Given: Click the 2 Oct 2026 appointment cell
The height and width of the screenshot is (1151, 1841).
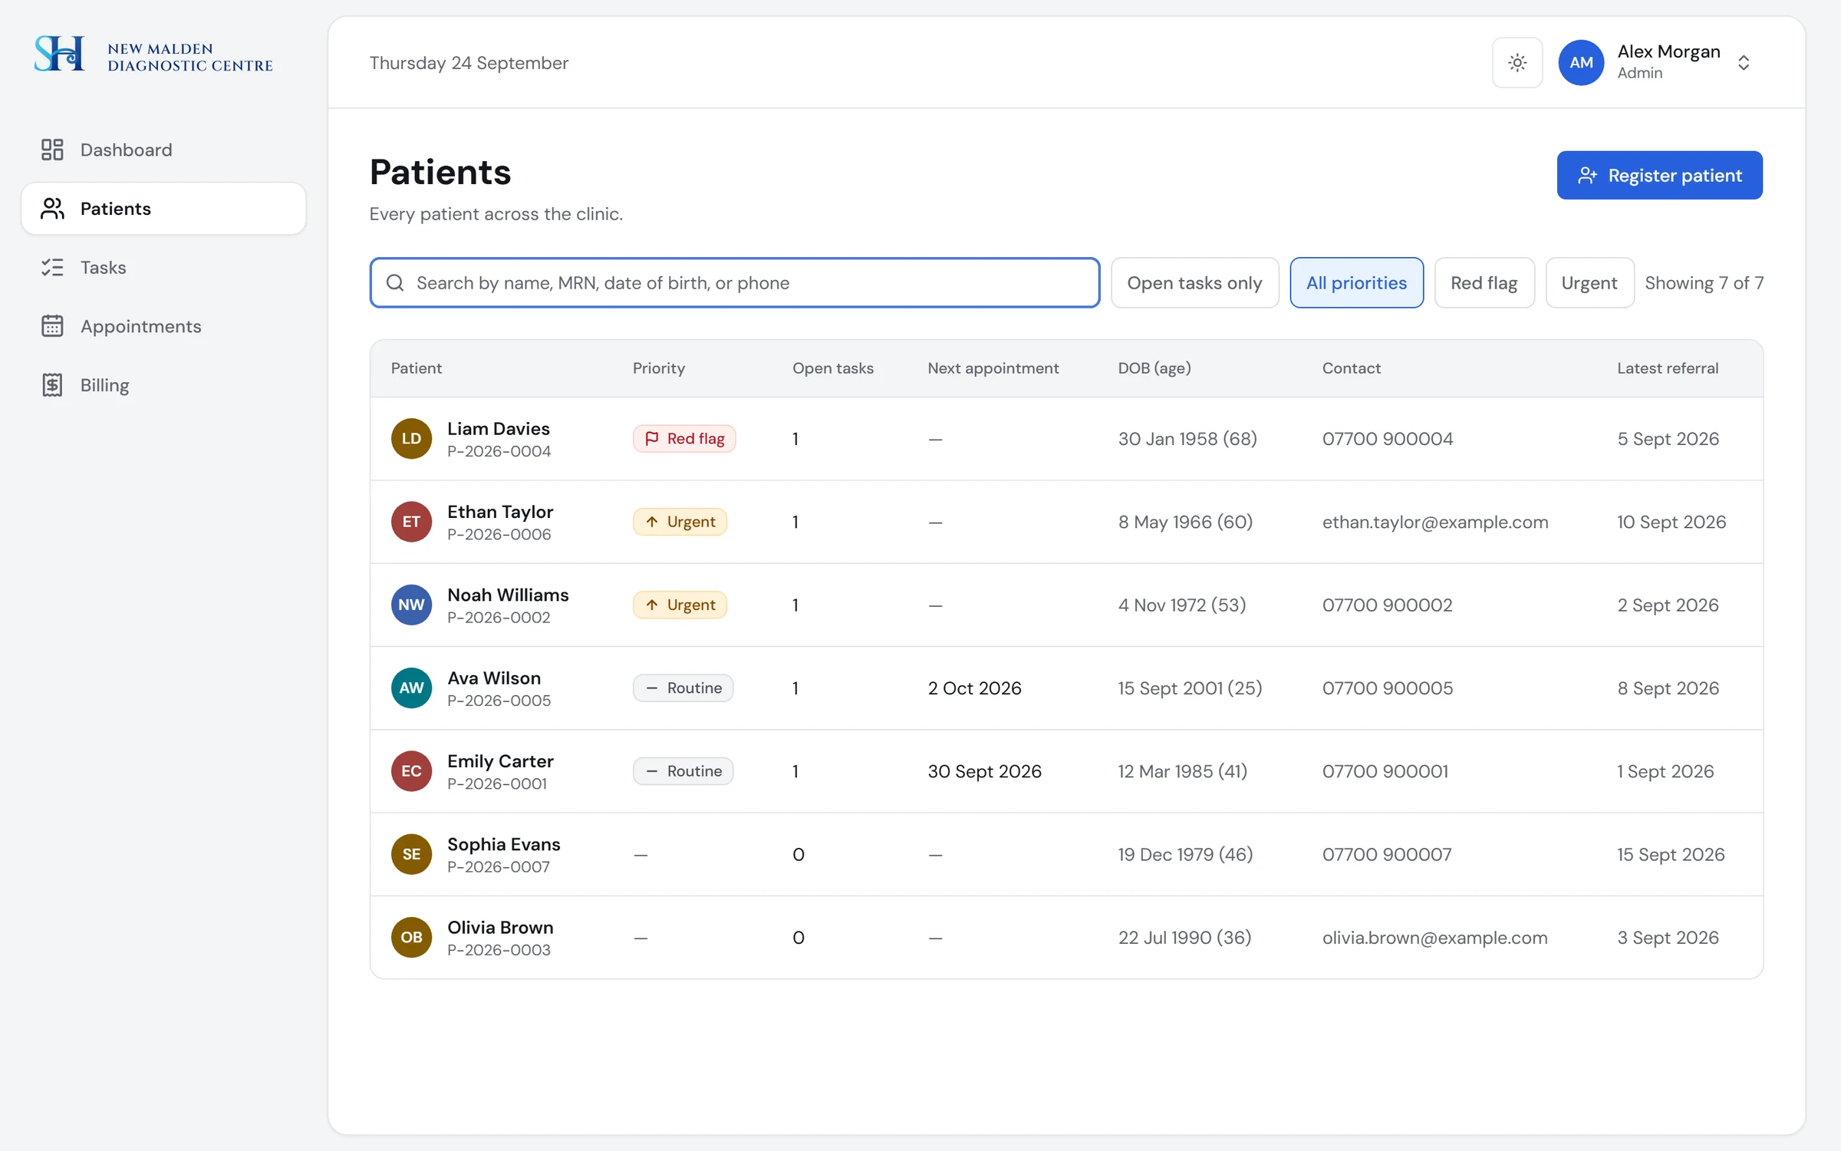Looking at the screenshot, I should (x=975, y=688).
